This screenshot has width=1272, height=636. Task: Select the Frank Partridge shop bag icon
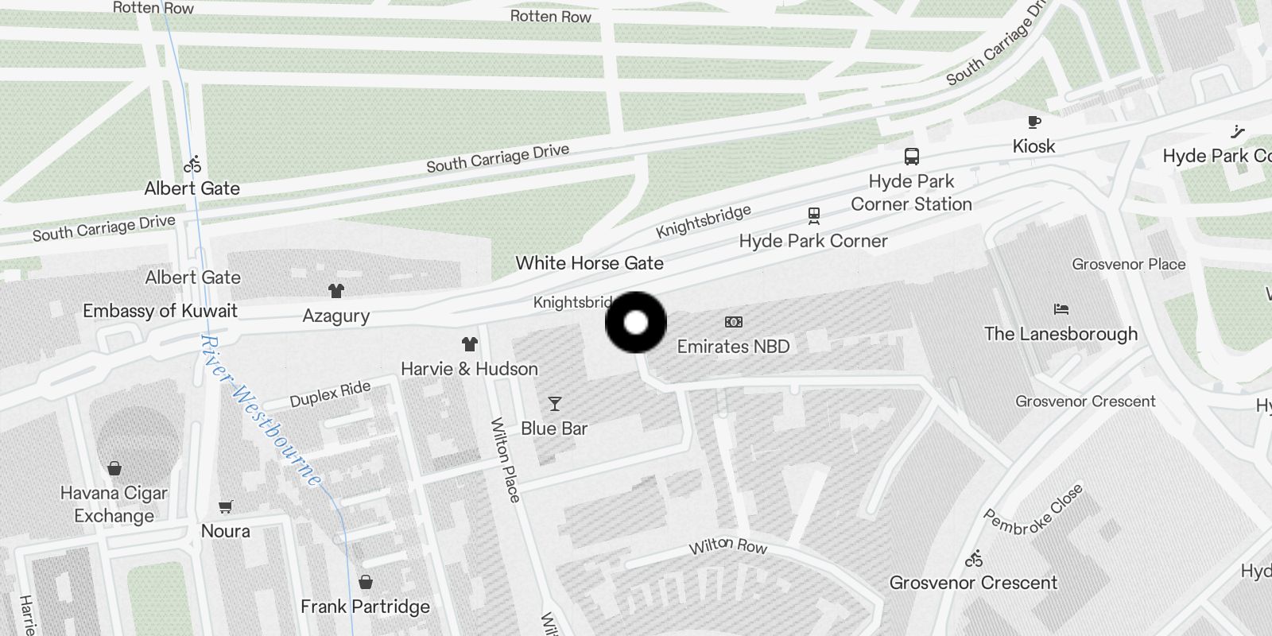pos(366,582)
